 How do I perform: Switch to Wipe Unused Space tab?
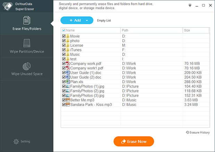[27, 69]
